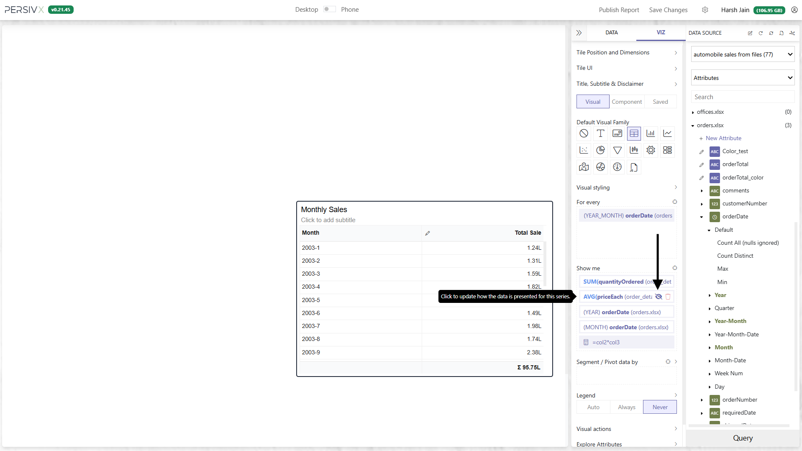
Task: Click the Query button
Action: (743, 438)
